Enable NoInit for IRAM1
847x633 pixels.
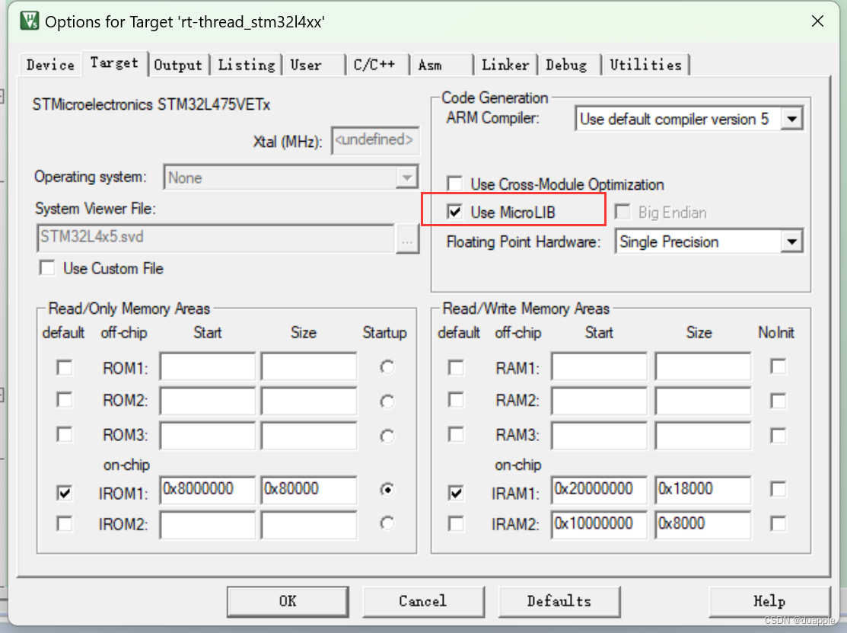[778, 489]
